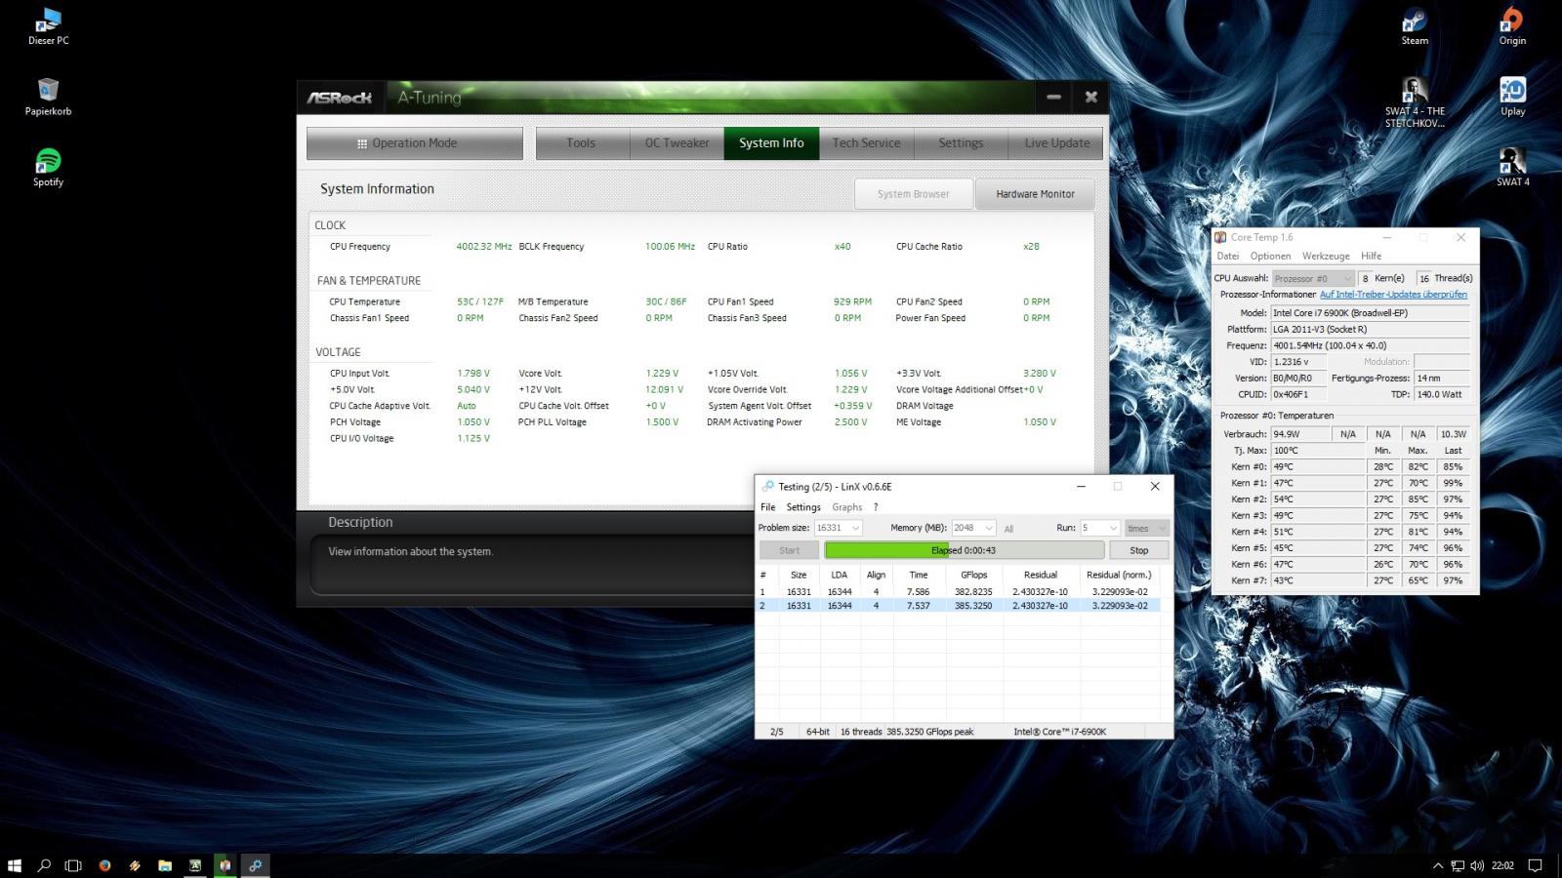Open the Werkzeuge menu in Core Temp

[x=1326, y=256]
